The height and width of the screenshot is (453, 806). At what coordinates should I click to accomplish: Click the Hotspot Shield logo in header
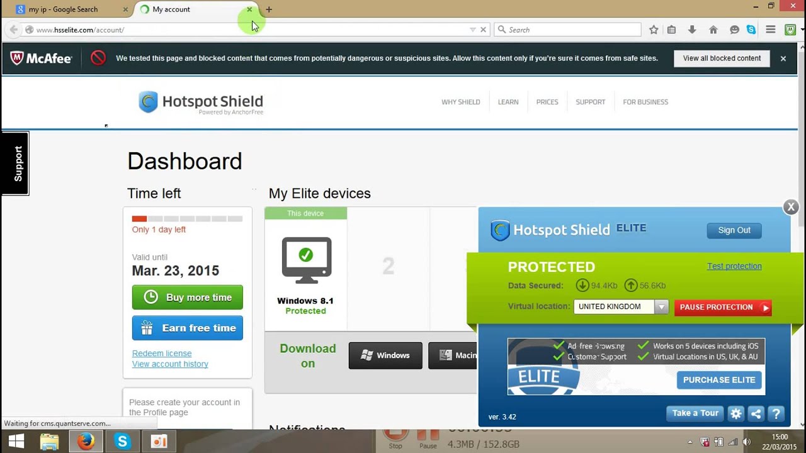point(201,103)
